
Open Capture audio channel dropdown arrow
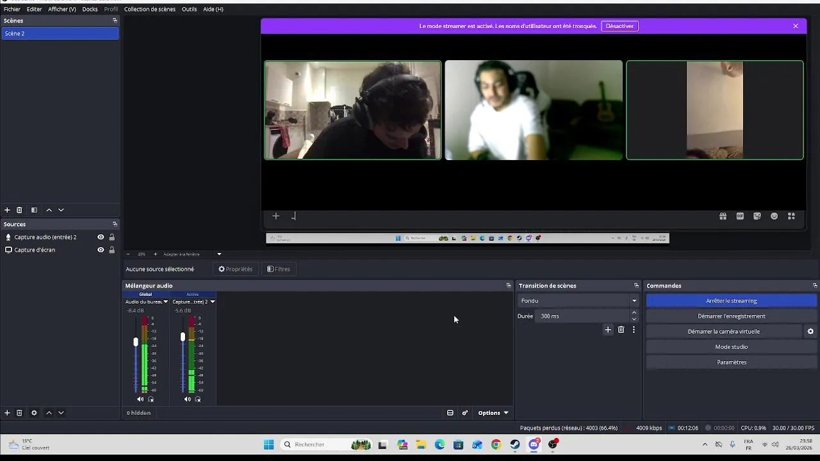pyautogui.click(x=212, y=302)
